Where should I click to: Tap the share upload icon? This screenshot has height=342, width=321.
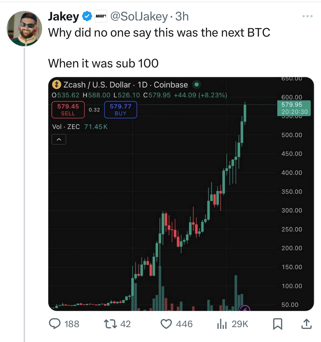[x=306, y=324]
